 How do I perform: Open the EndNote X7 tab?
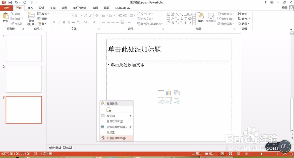(x=123, y=8)
